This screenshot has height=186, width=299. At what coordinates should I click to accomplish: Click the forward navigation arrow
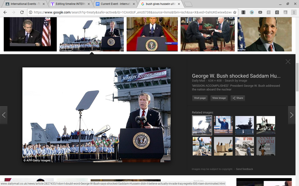(x=14, y=13)
